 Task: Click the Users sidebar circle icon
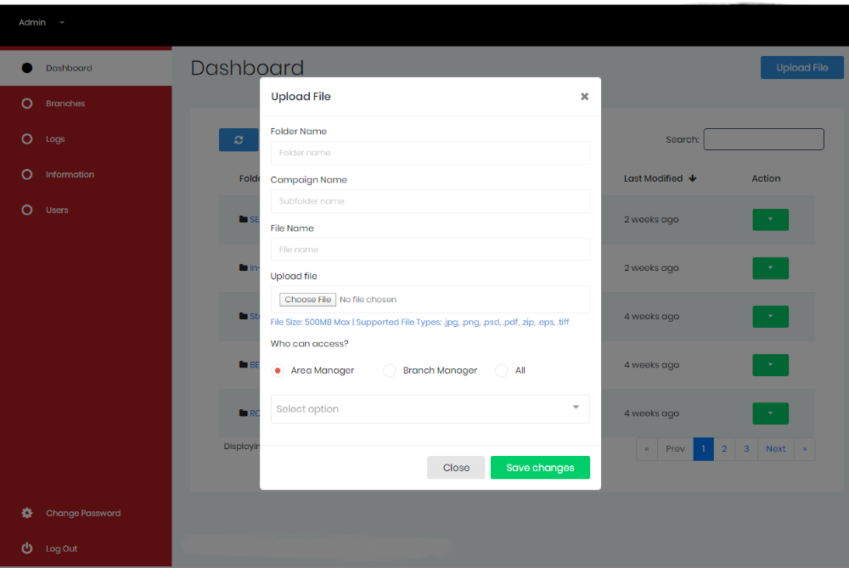click(27, 210)
